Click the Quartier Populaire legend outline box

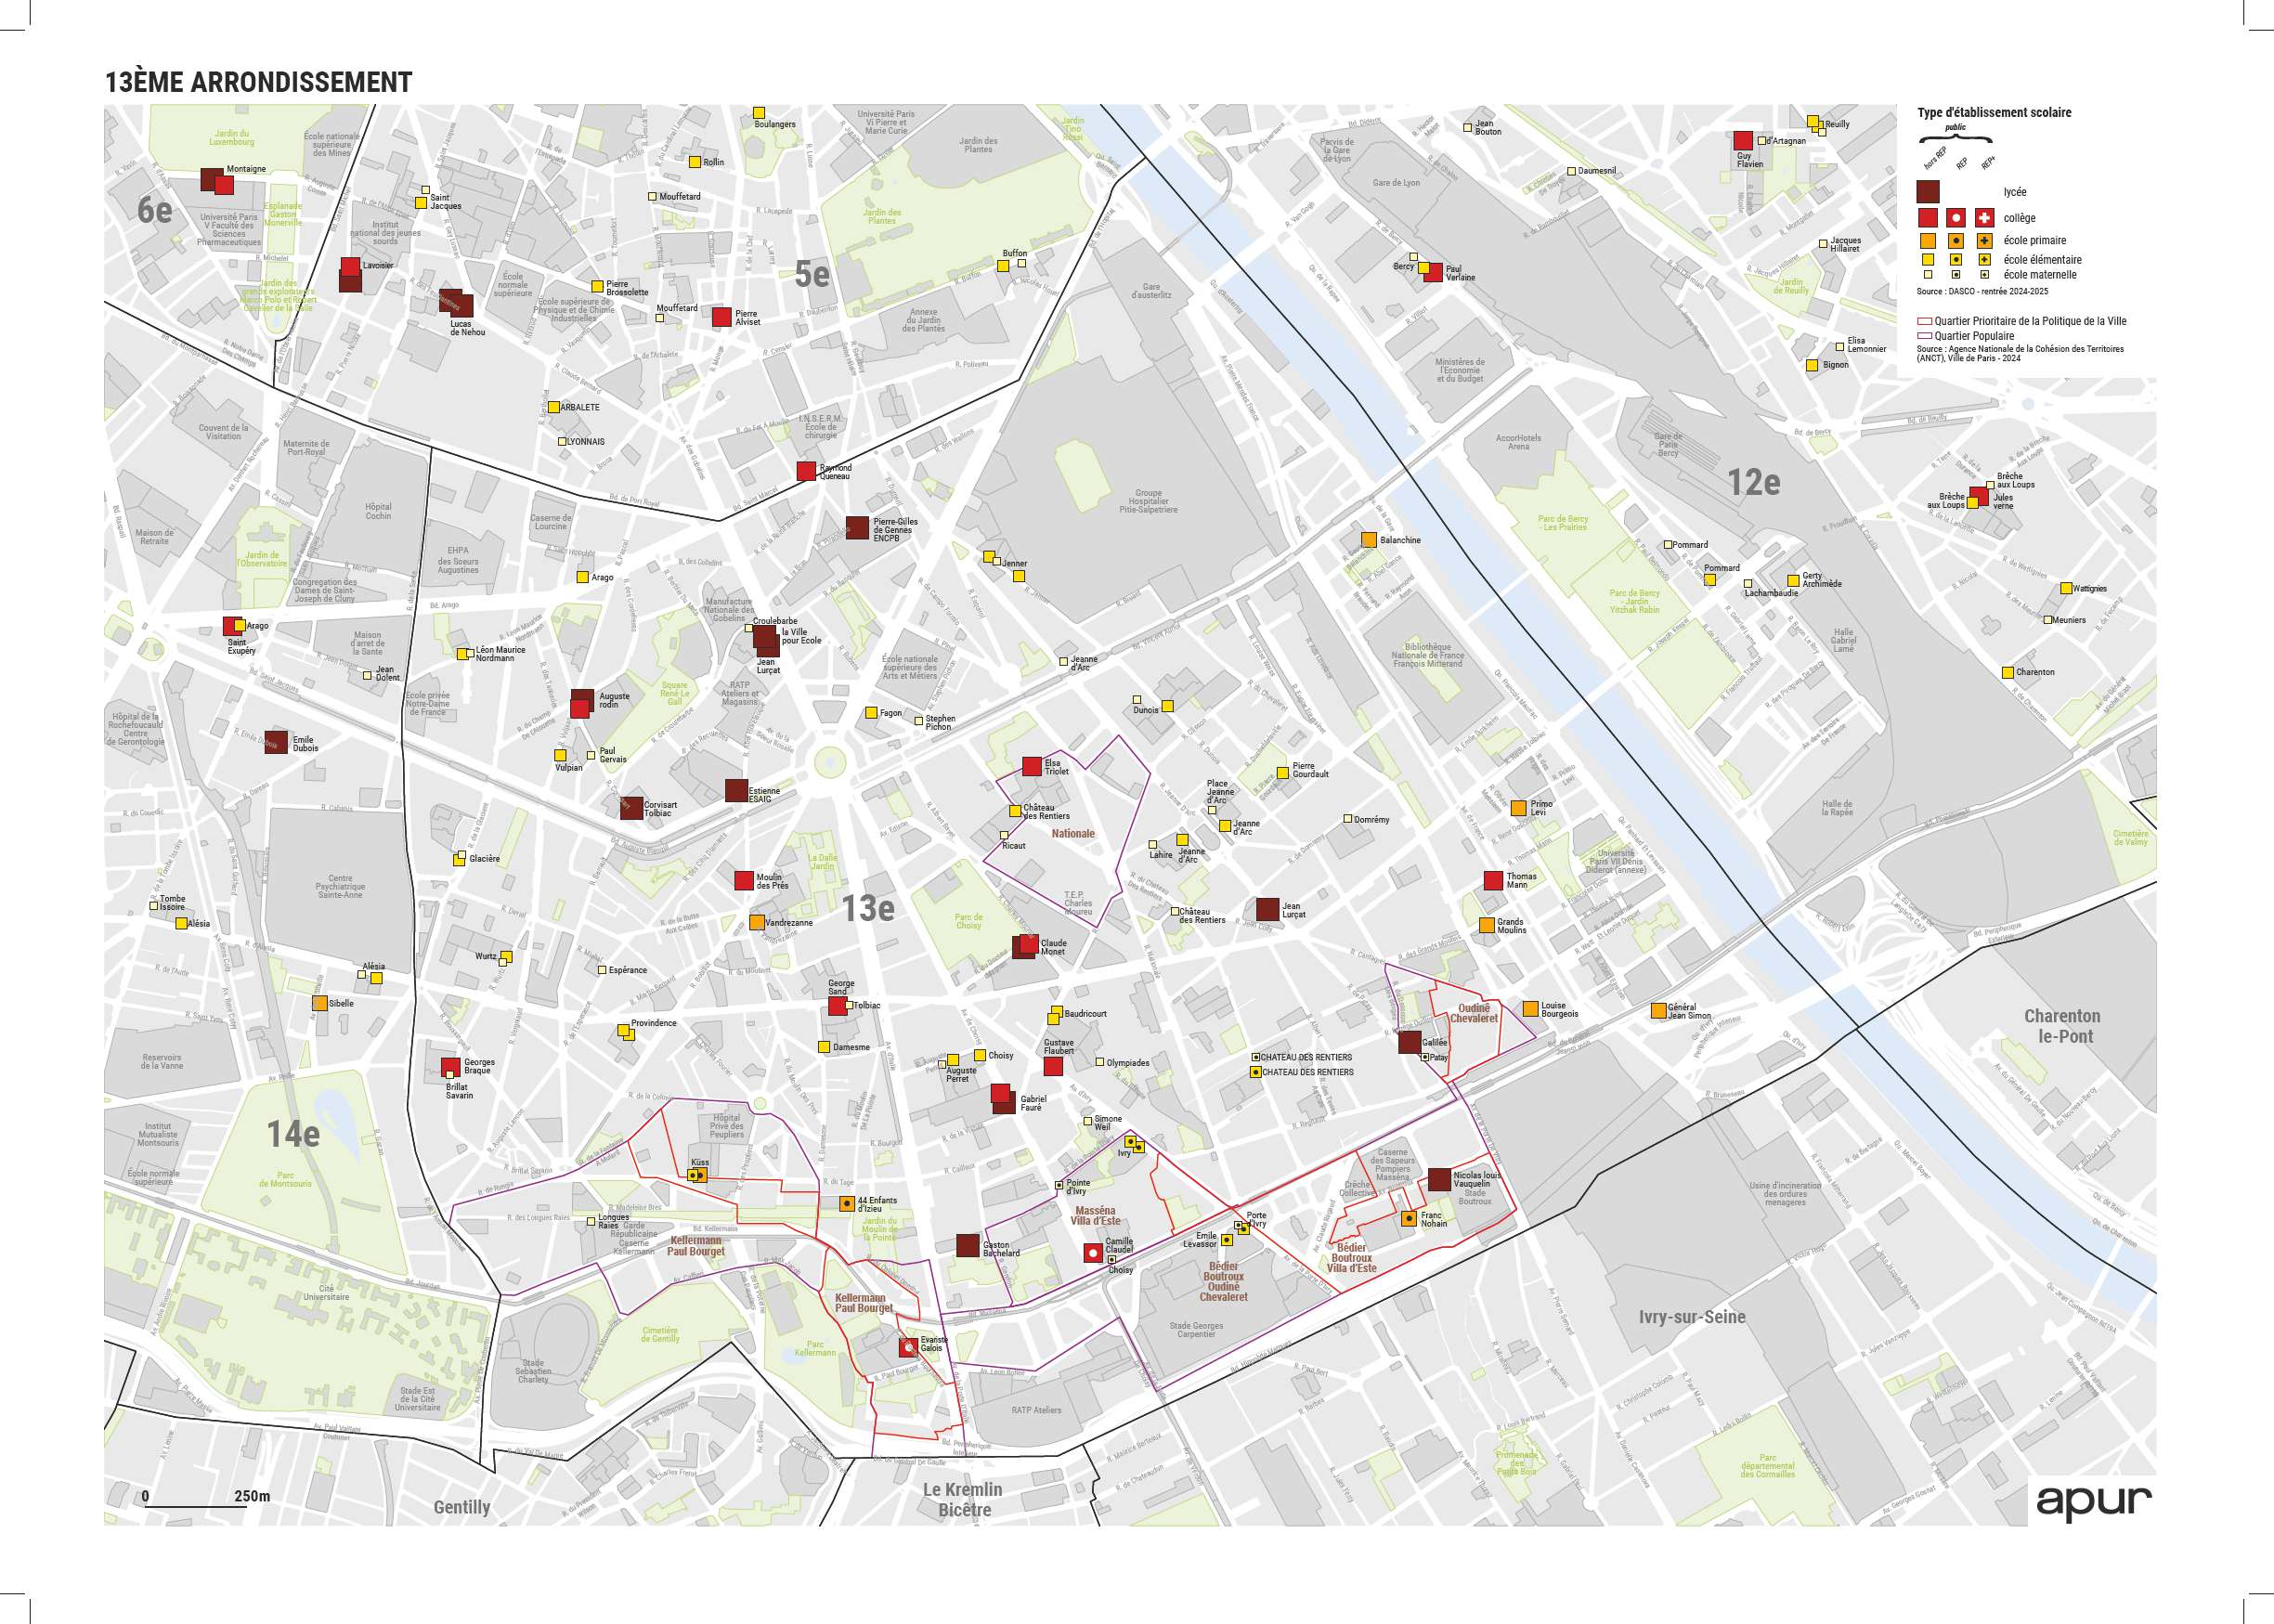(1924, 336)
